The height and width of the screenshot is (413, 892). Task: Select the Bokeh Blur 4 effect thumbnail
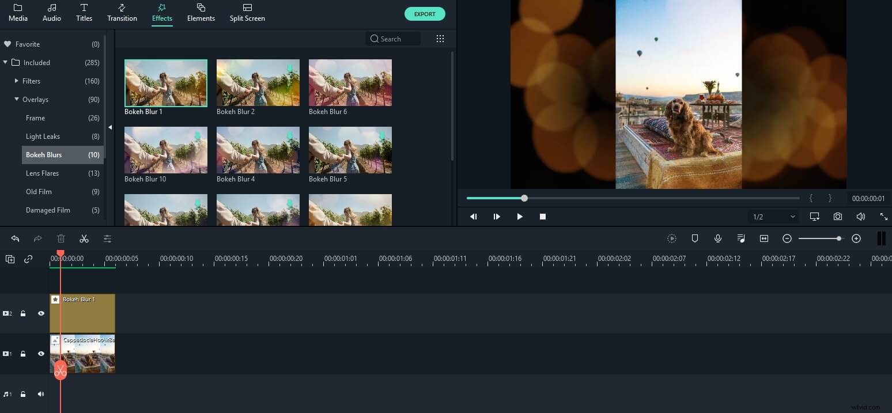click(x=258, y=150)
